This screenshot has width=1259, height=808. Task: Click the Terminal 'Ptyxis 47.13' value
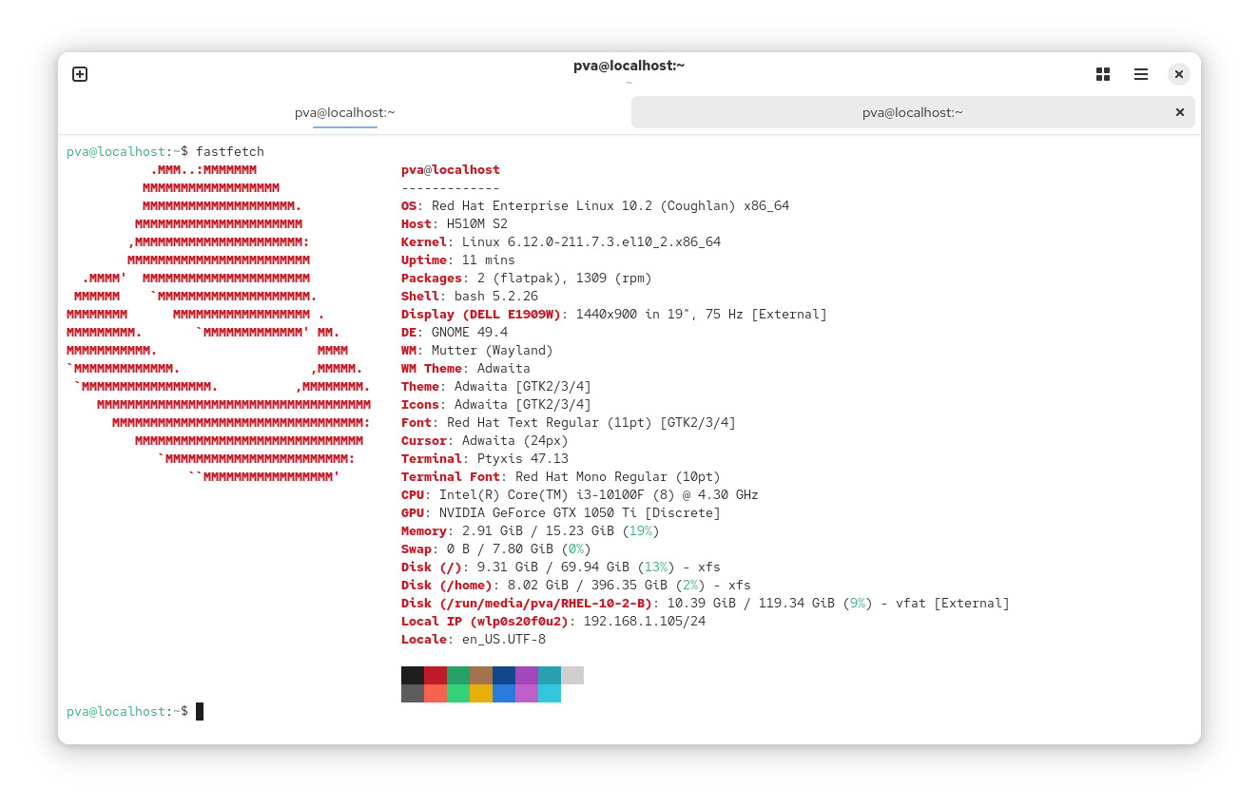point(523,458)
